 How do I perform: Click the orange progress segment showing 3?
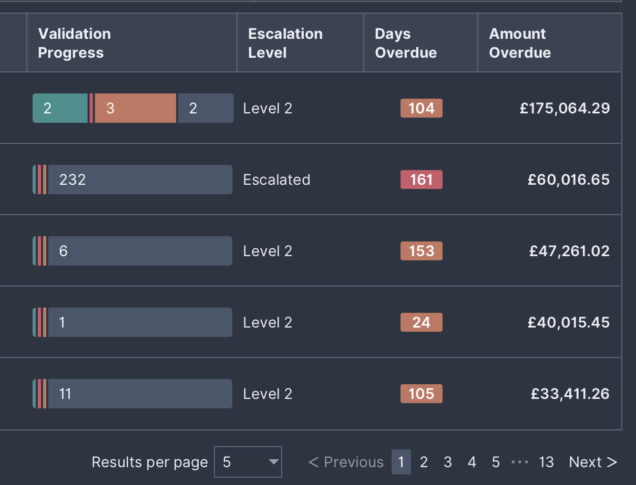135,108
